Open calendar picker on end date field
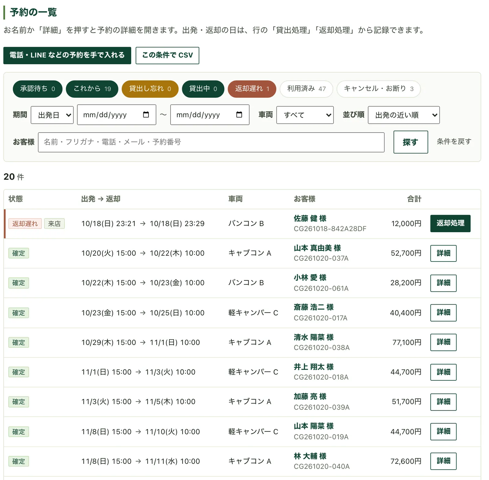This screenshot has height=480, width=489. pos(239,115)
